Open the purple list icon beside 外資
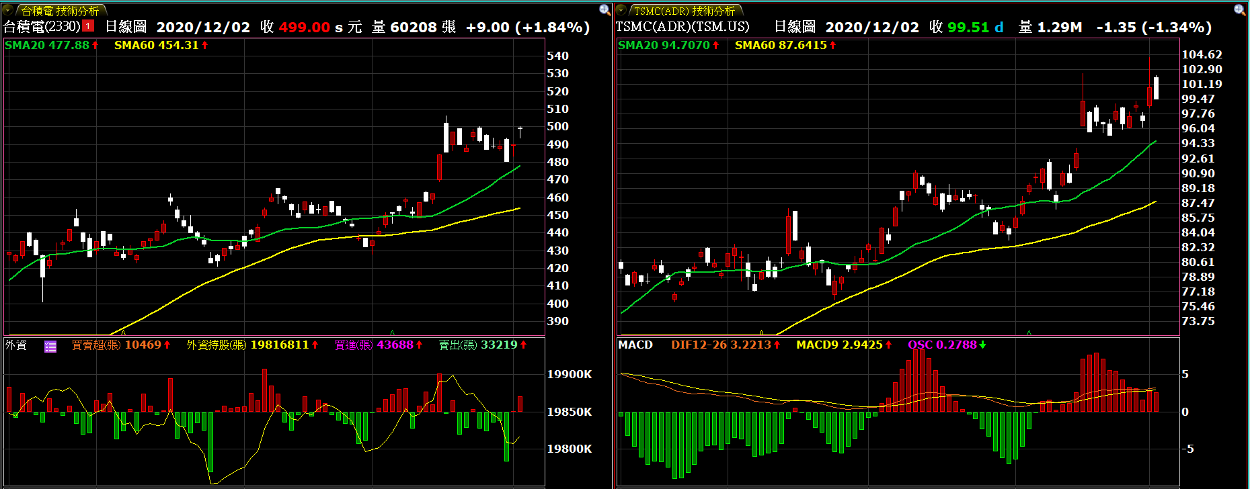 pyautogui.click(x=50, y=347)
